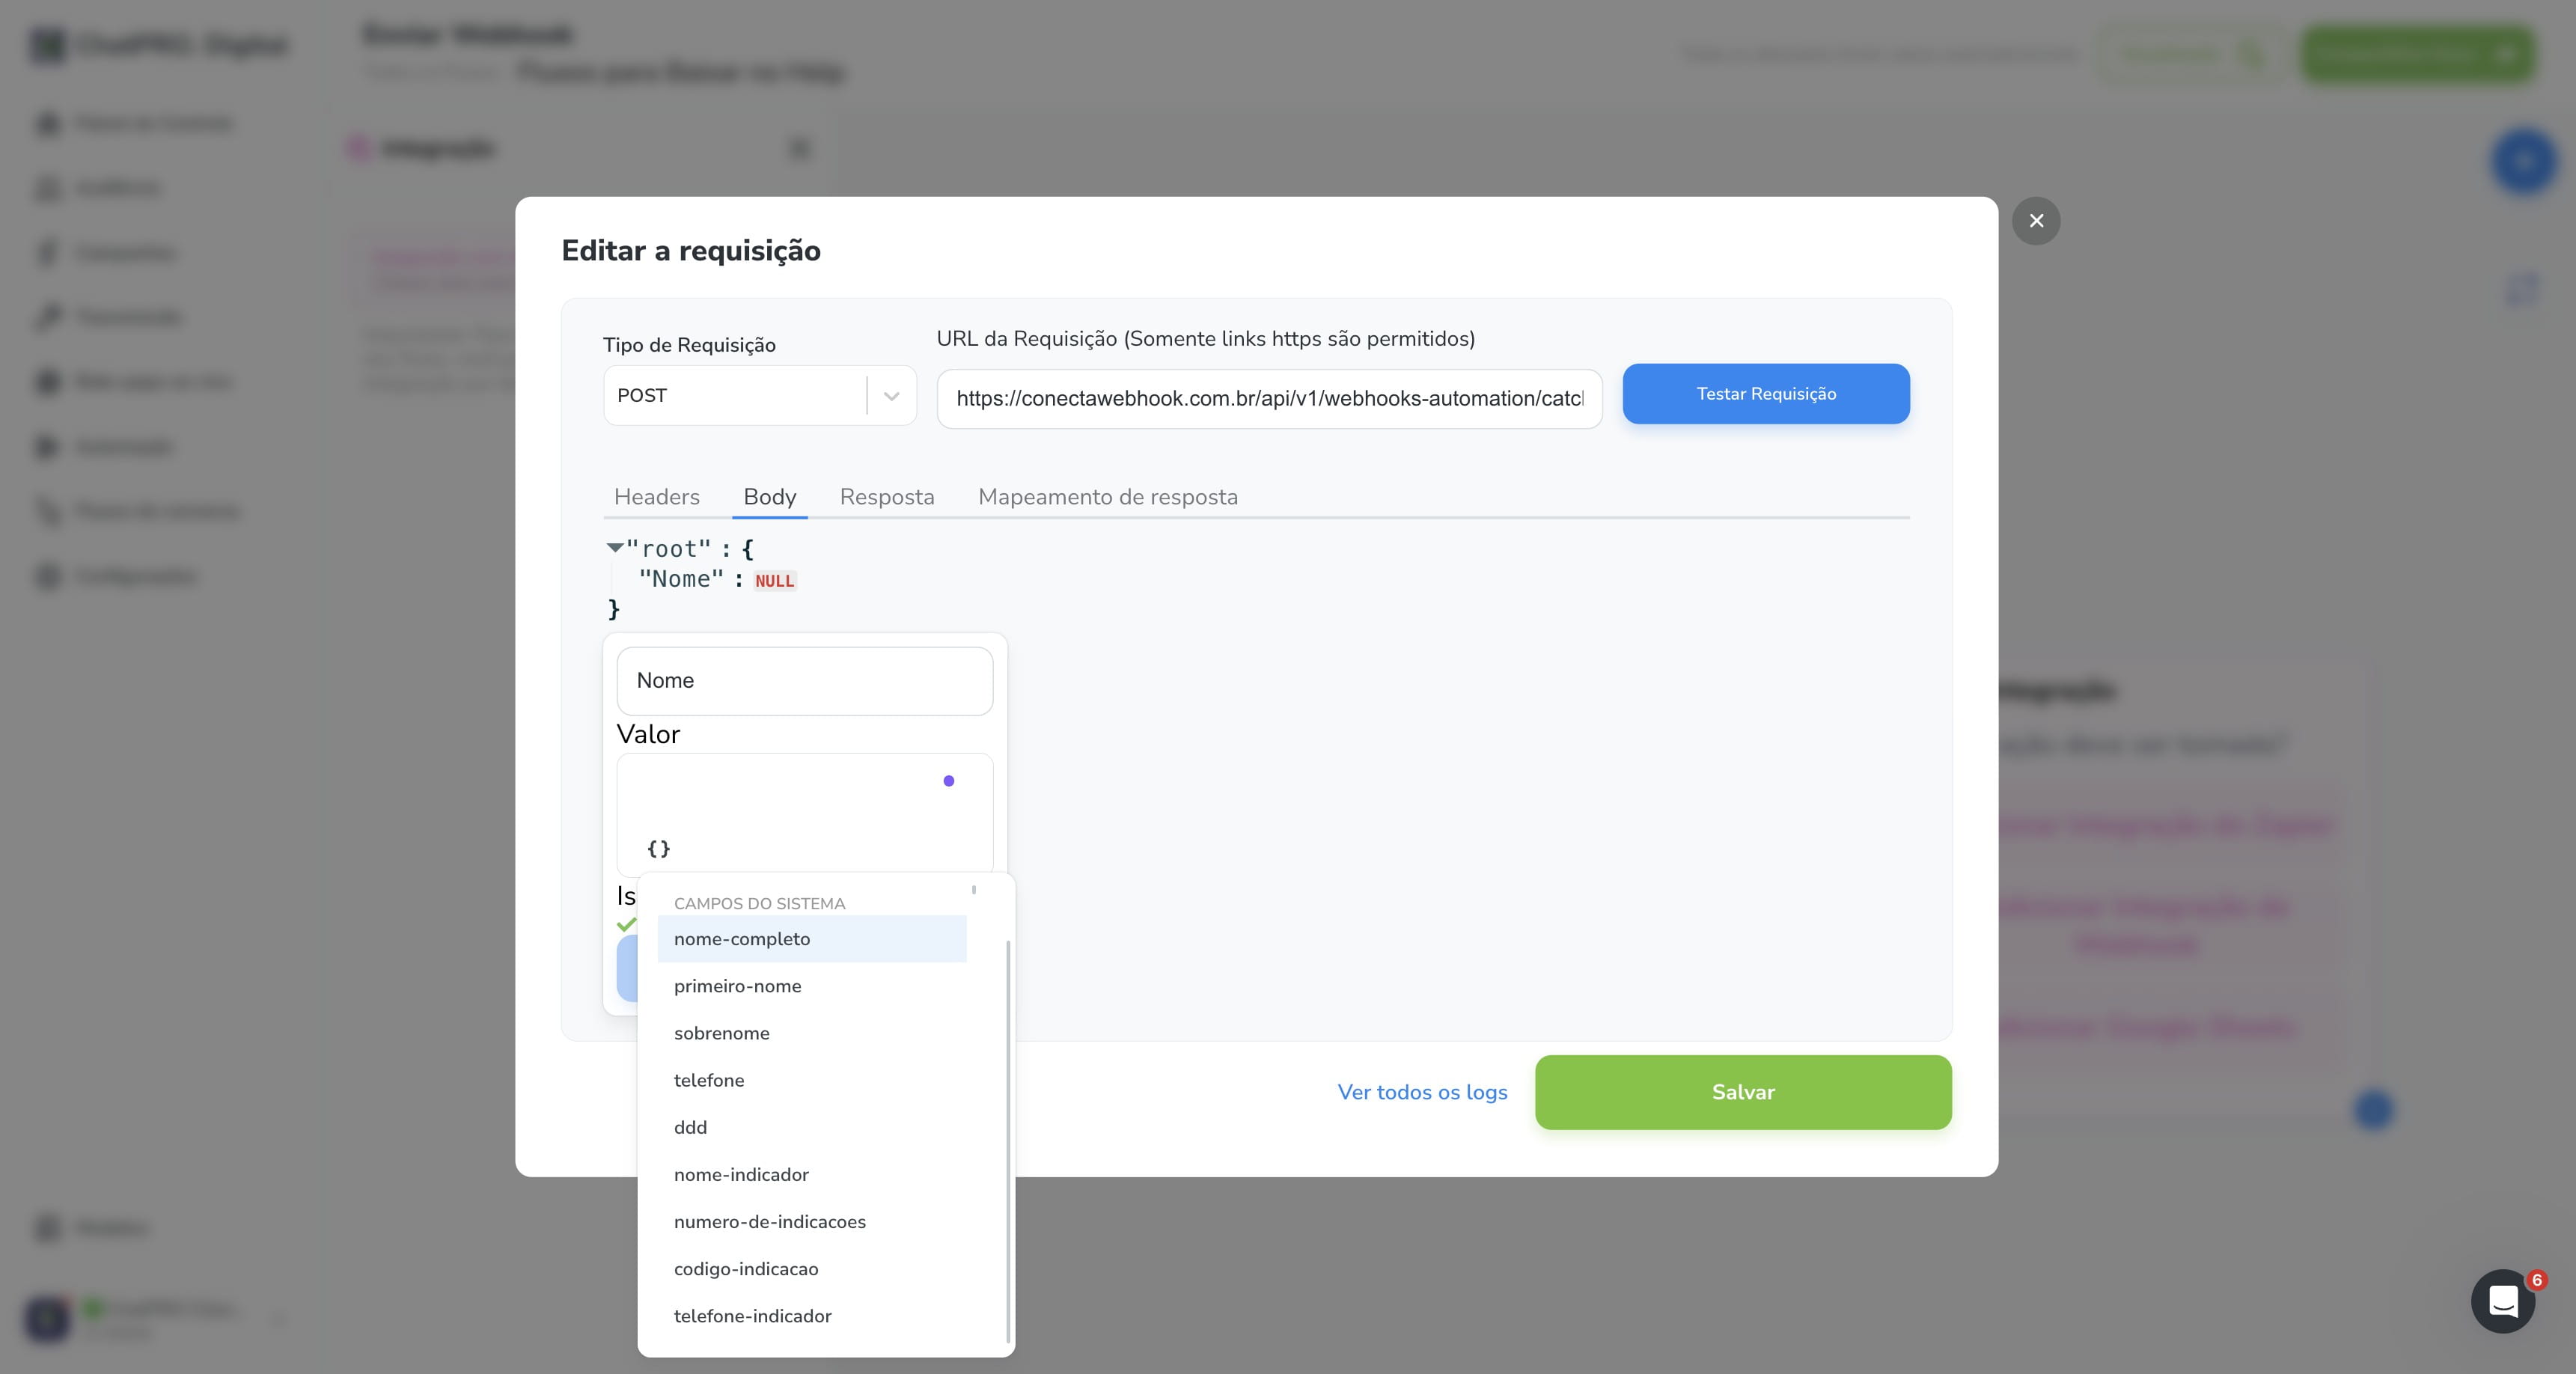Click the "Nome" key in JSON tree

coord(681,579)
